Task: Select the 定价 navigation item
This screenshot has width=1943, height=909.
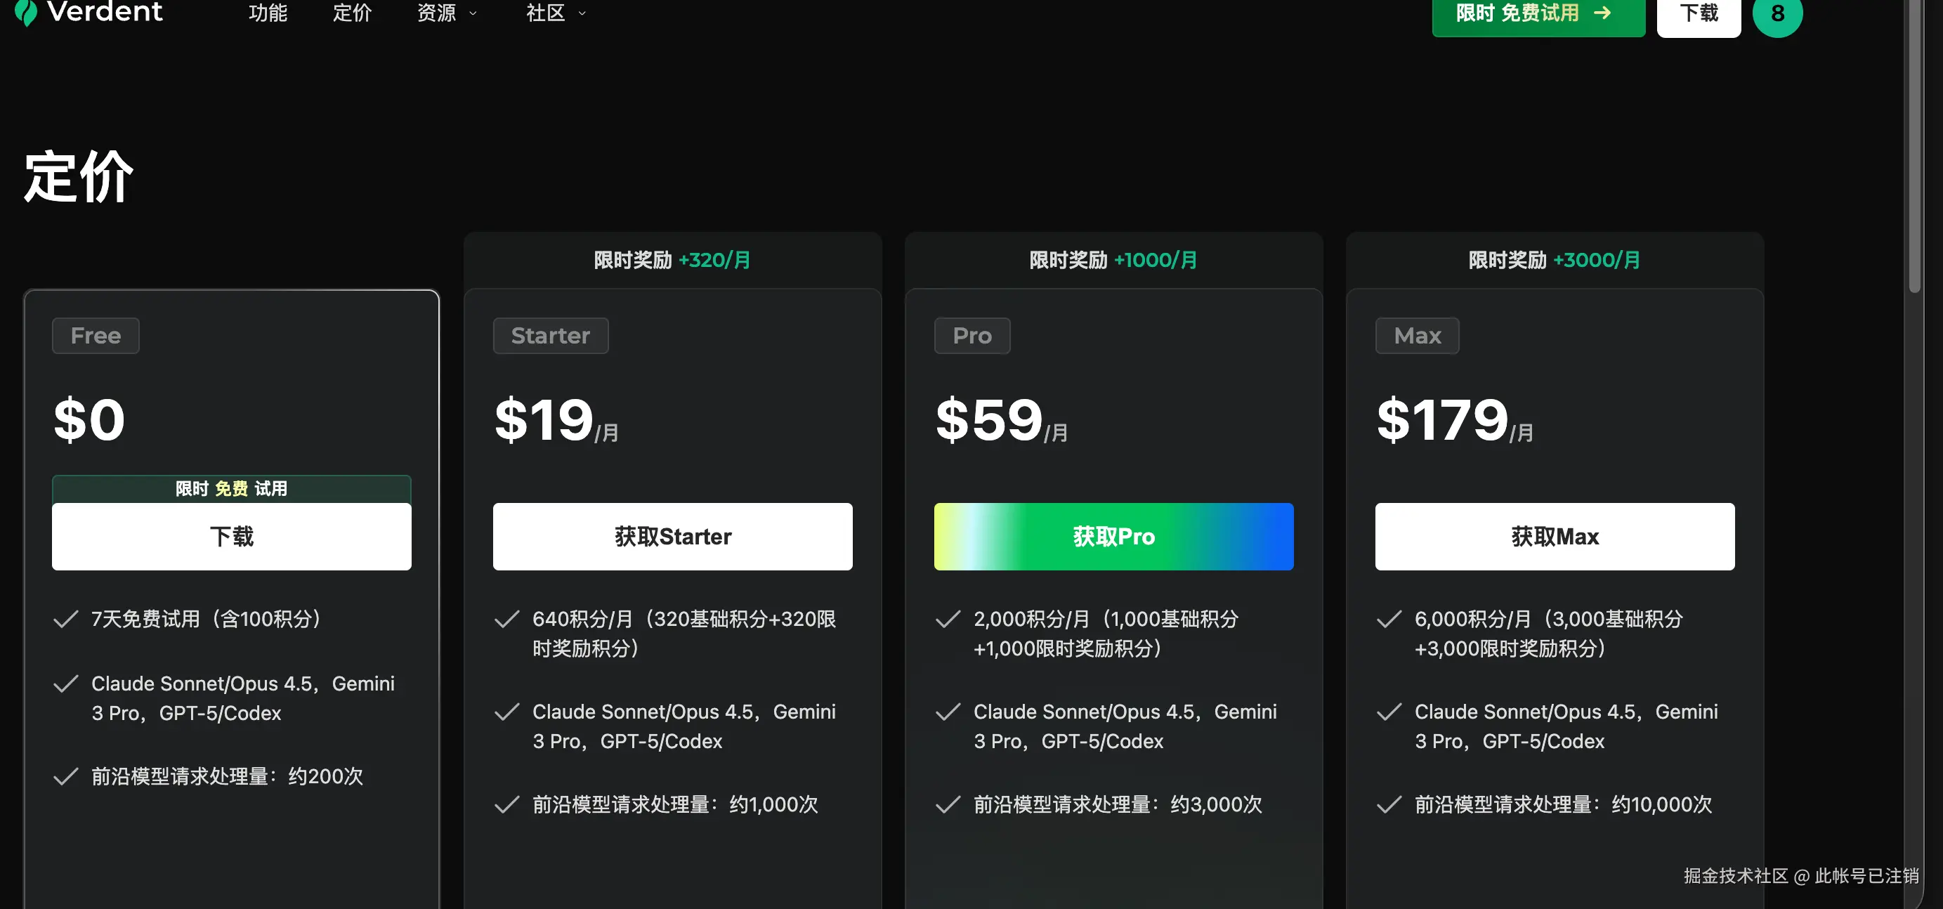Action: (351, 13)
